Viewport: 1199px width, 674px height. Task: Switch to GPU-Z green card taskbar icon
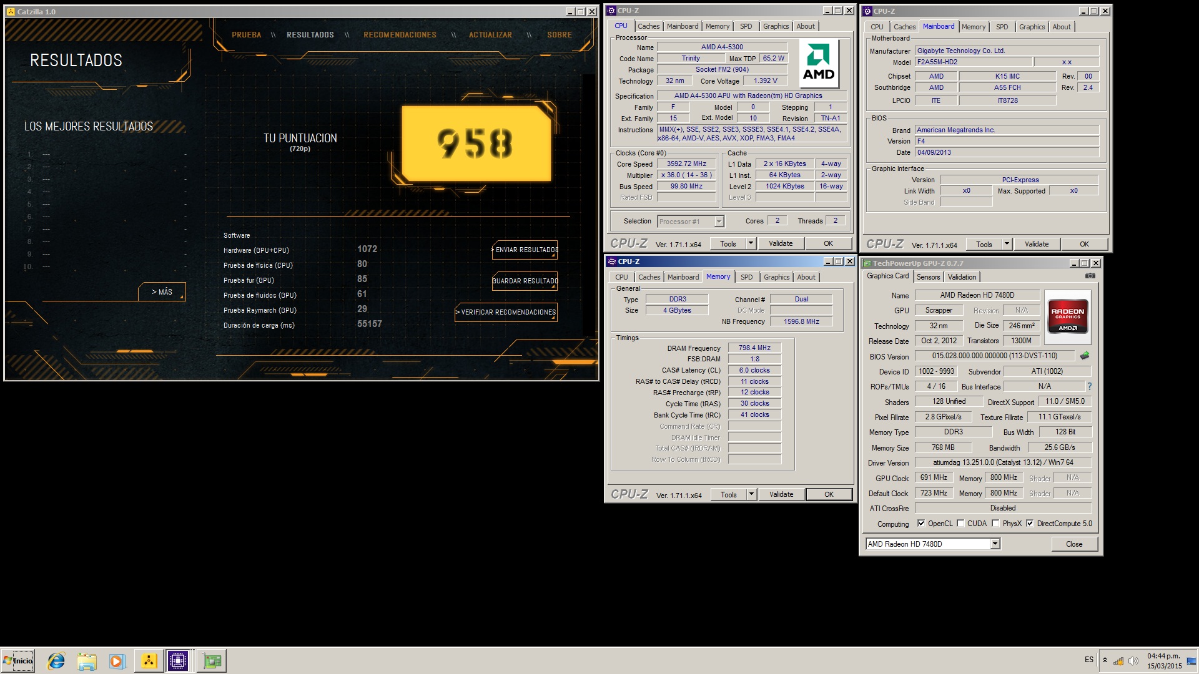coord(212,661)
